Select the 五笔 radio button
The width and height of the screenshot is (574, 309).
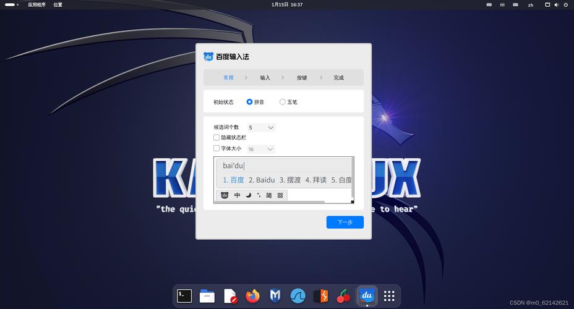click(282, 101)
